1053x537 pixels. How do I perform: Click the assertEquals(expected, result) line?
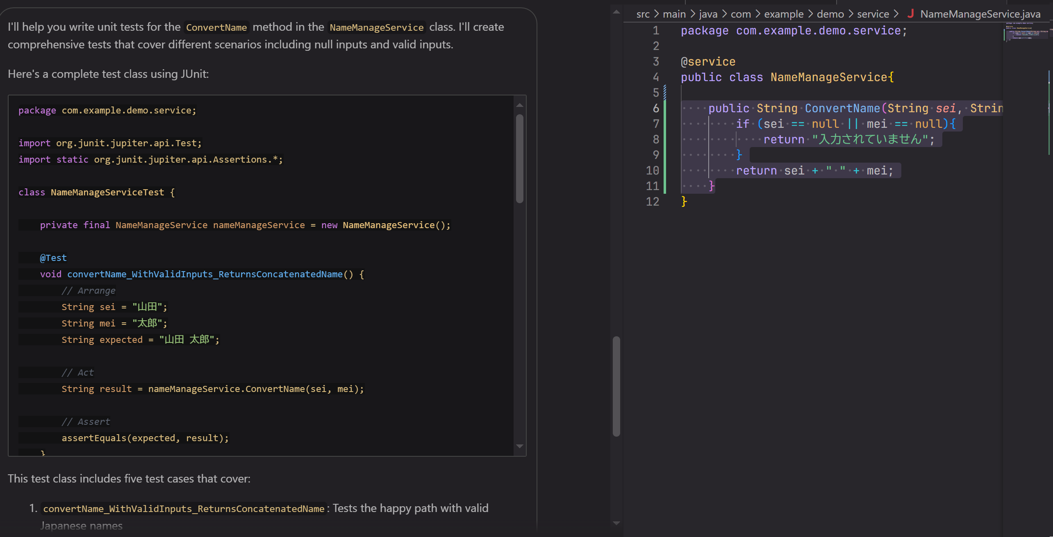(145, 438)
